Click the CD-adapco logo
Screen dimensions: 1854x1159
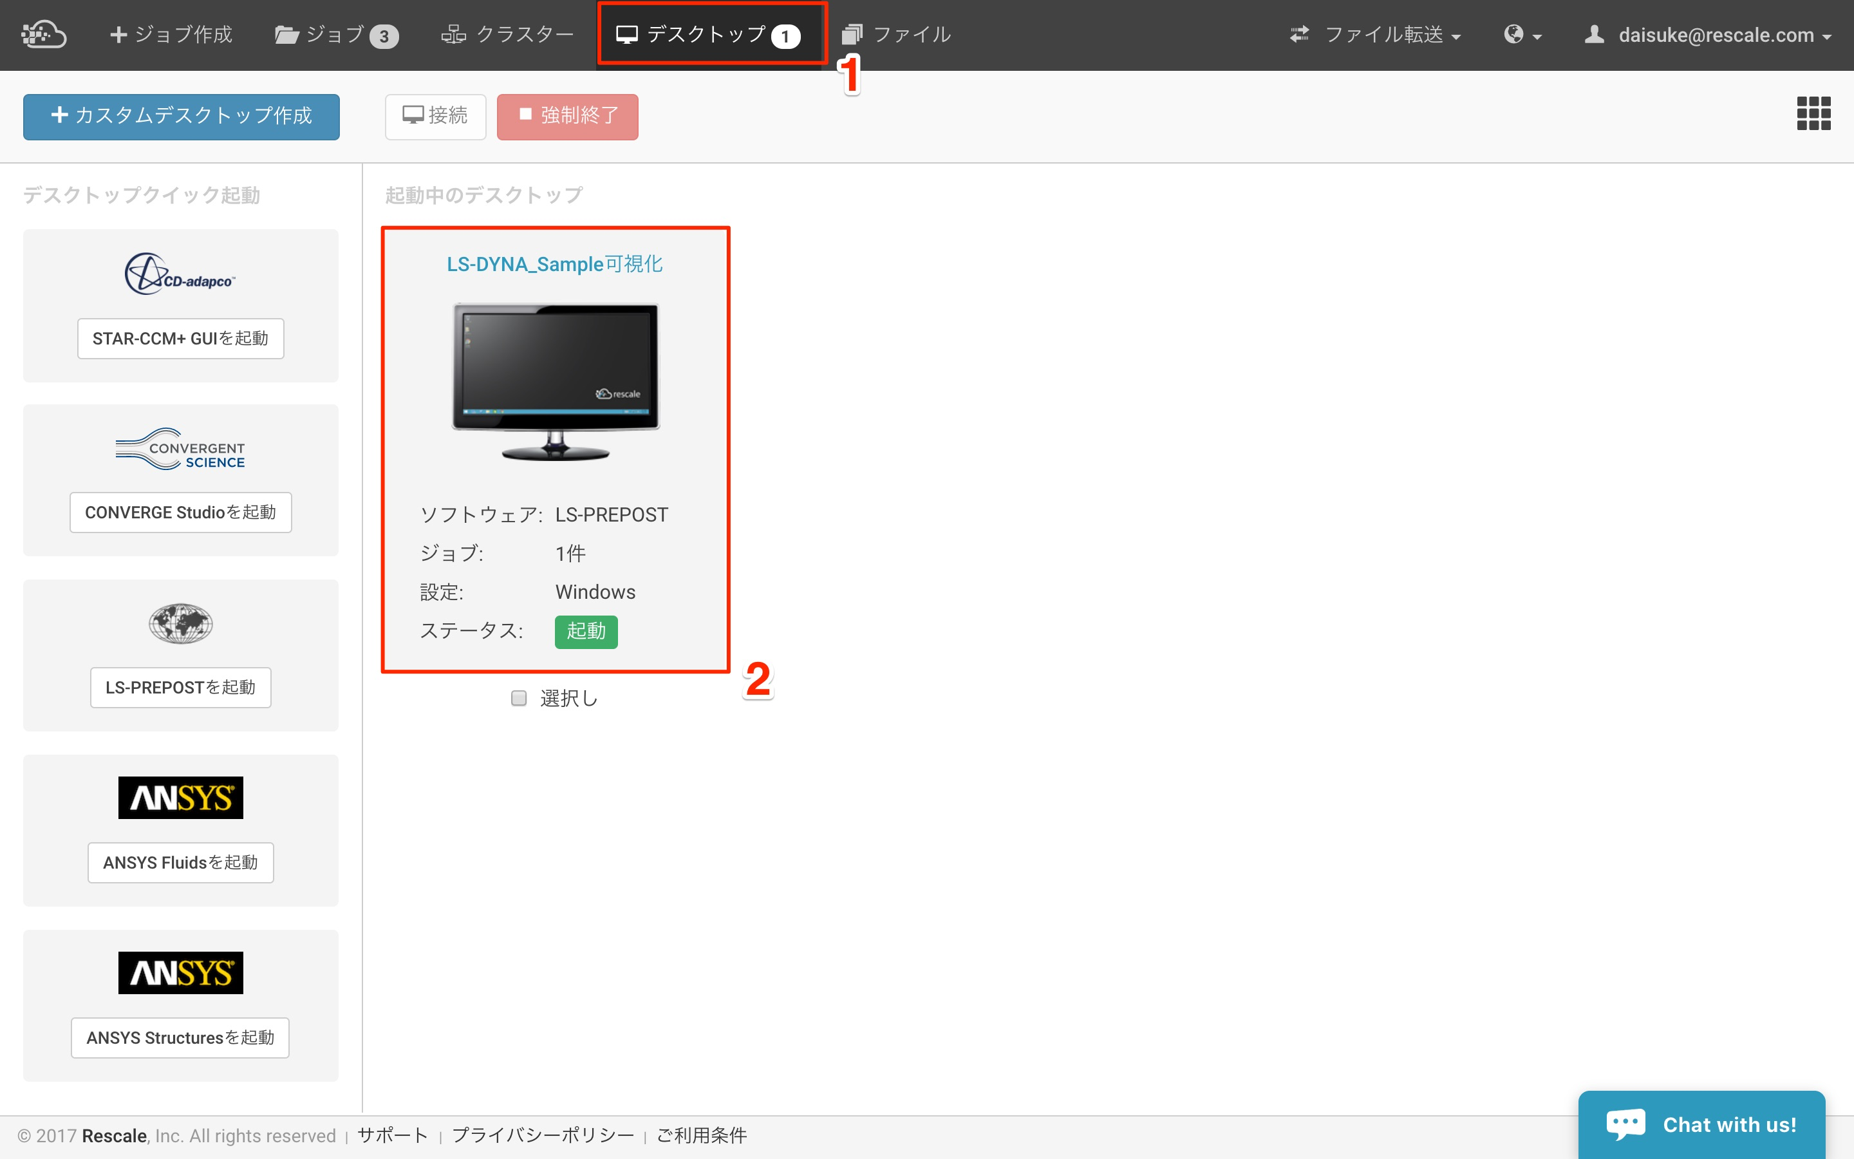(180, 274)
